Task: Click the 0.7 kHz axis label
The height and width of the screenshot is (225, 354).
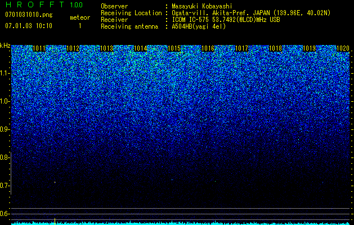Action: pyautogui.click(x=5, y=186)
